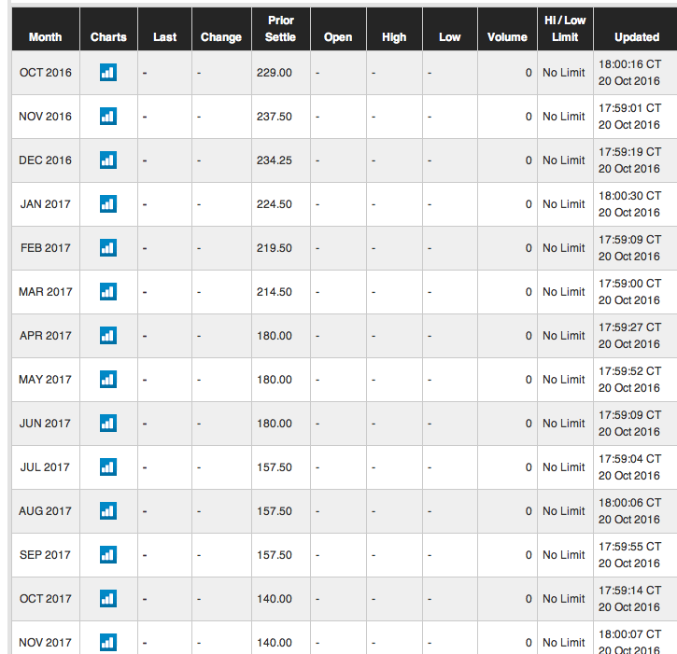
Task: Open chart icon for OCT 2017
Action: click(108, 599)
